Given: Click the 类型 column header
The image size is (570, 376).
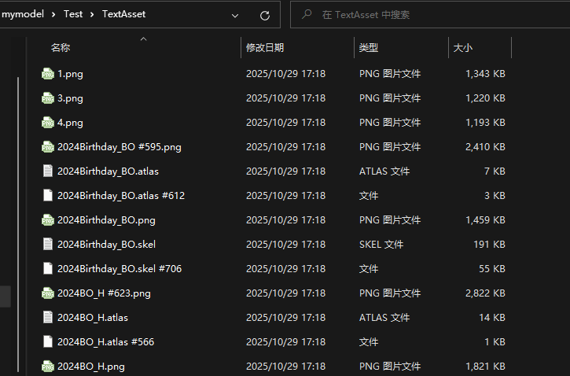Looking at the screenshot, I should tap(369, 48).
